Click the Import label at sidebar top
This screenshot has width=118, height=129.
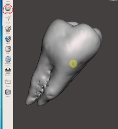click(x=8, y=1)
